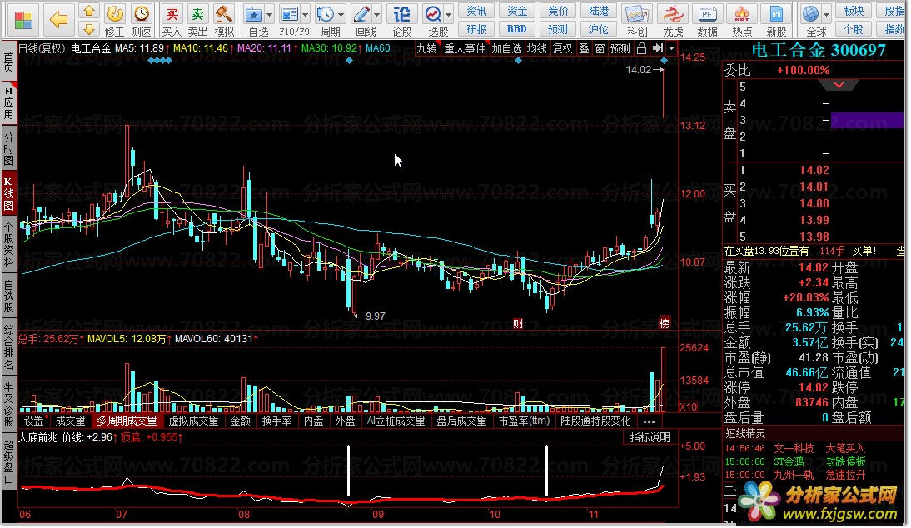Click the 板块 toolbar button
The height and width of the screenshot is (528, 911).
pos(854,11)
